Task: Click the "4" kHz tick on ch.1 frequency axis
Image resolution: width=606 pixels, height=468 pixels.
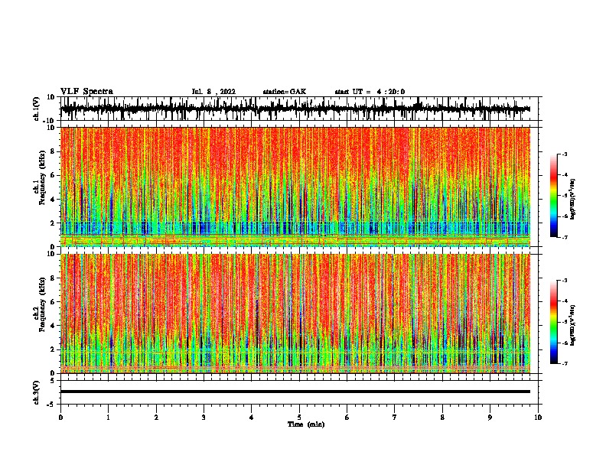Action: point(53,200)
